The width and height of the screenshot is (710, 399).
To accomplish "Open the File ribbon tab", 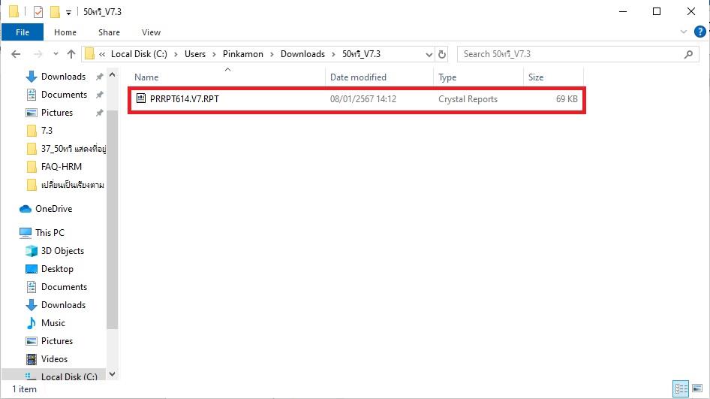I will point(23,32).
